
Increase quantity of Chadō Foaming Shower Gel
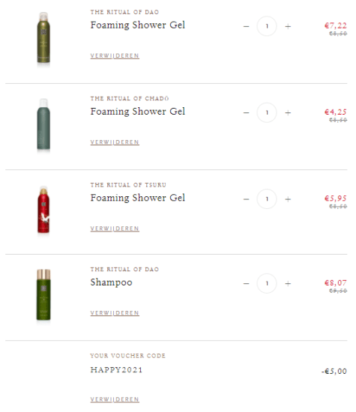(288, 112)
